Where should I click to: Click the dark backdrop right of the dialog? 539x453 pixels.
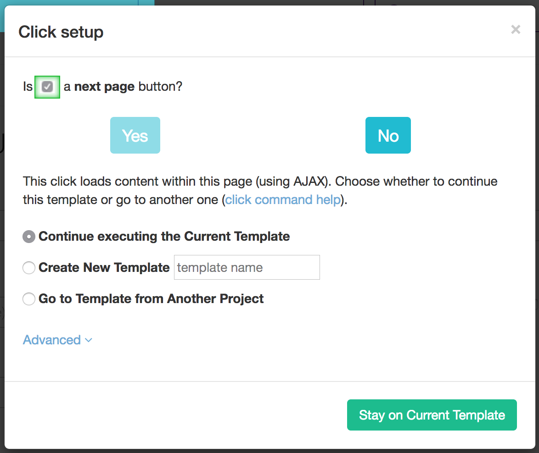[x=537, y=229]
